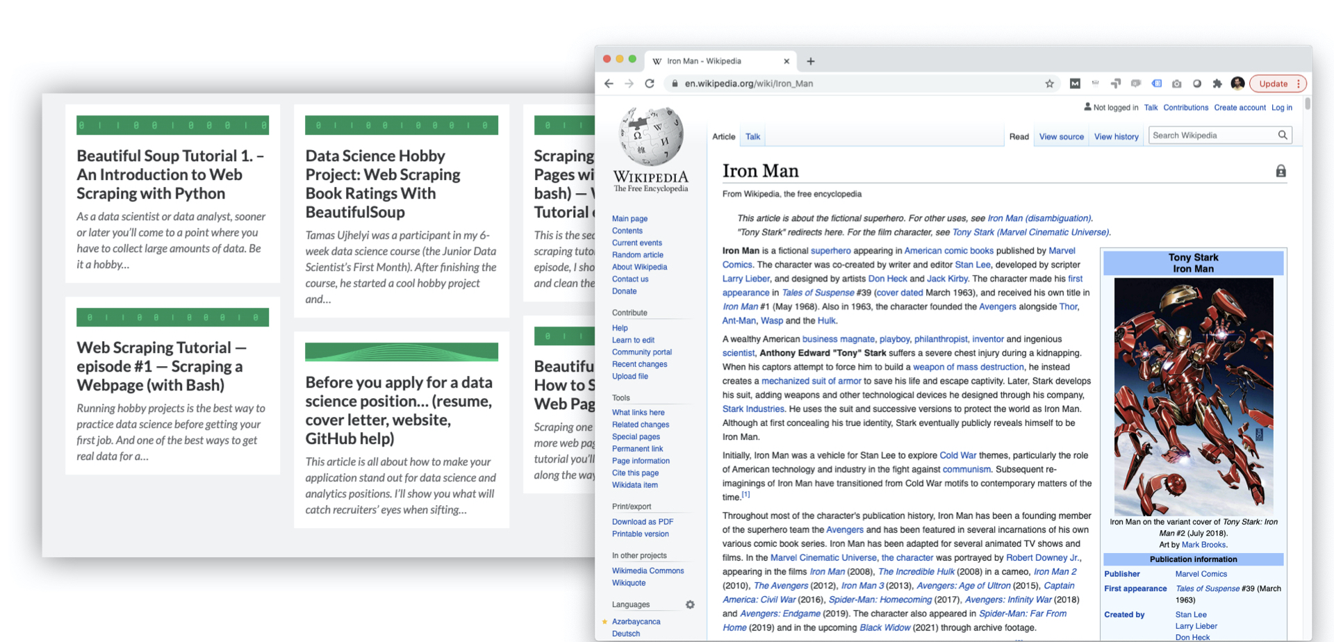
Task: Click the Iron Man comic cover image
Action: (1193, 397)
